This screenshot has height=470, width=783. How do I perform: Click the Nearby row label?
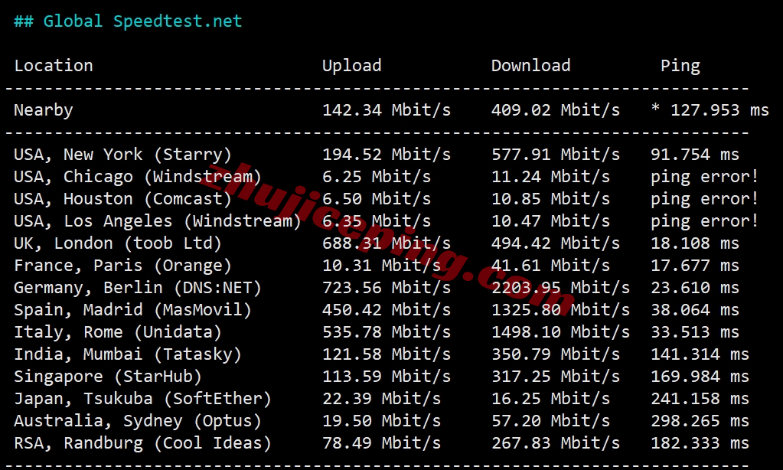tap(44, 110)
